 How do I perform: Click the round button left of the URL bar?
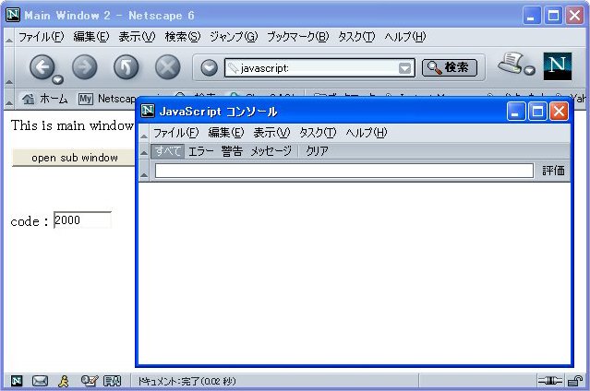click(x=209, y=68)
